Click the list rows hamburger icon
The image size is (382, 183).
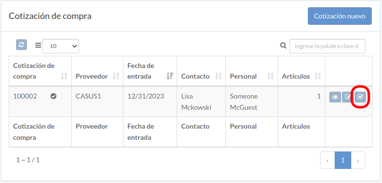tap(38, 45)
